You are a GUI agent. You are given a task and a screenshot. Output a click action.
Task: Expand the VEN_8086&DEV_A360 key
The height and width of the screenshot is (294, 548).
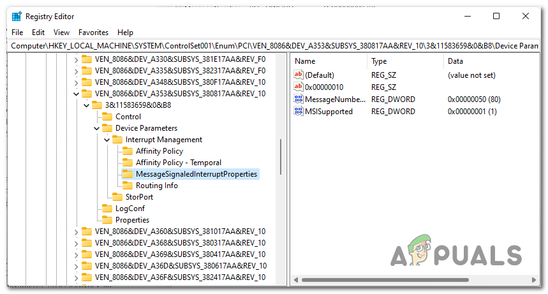point(76,232)
